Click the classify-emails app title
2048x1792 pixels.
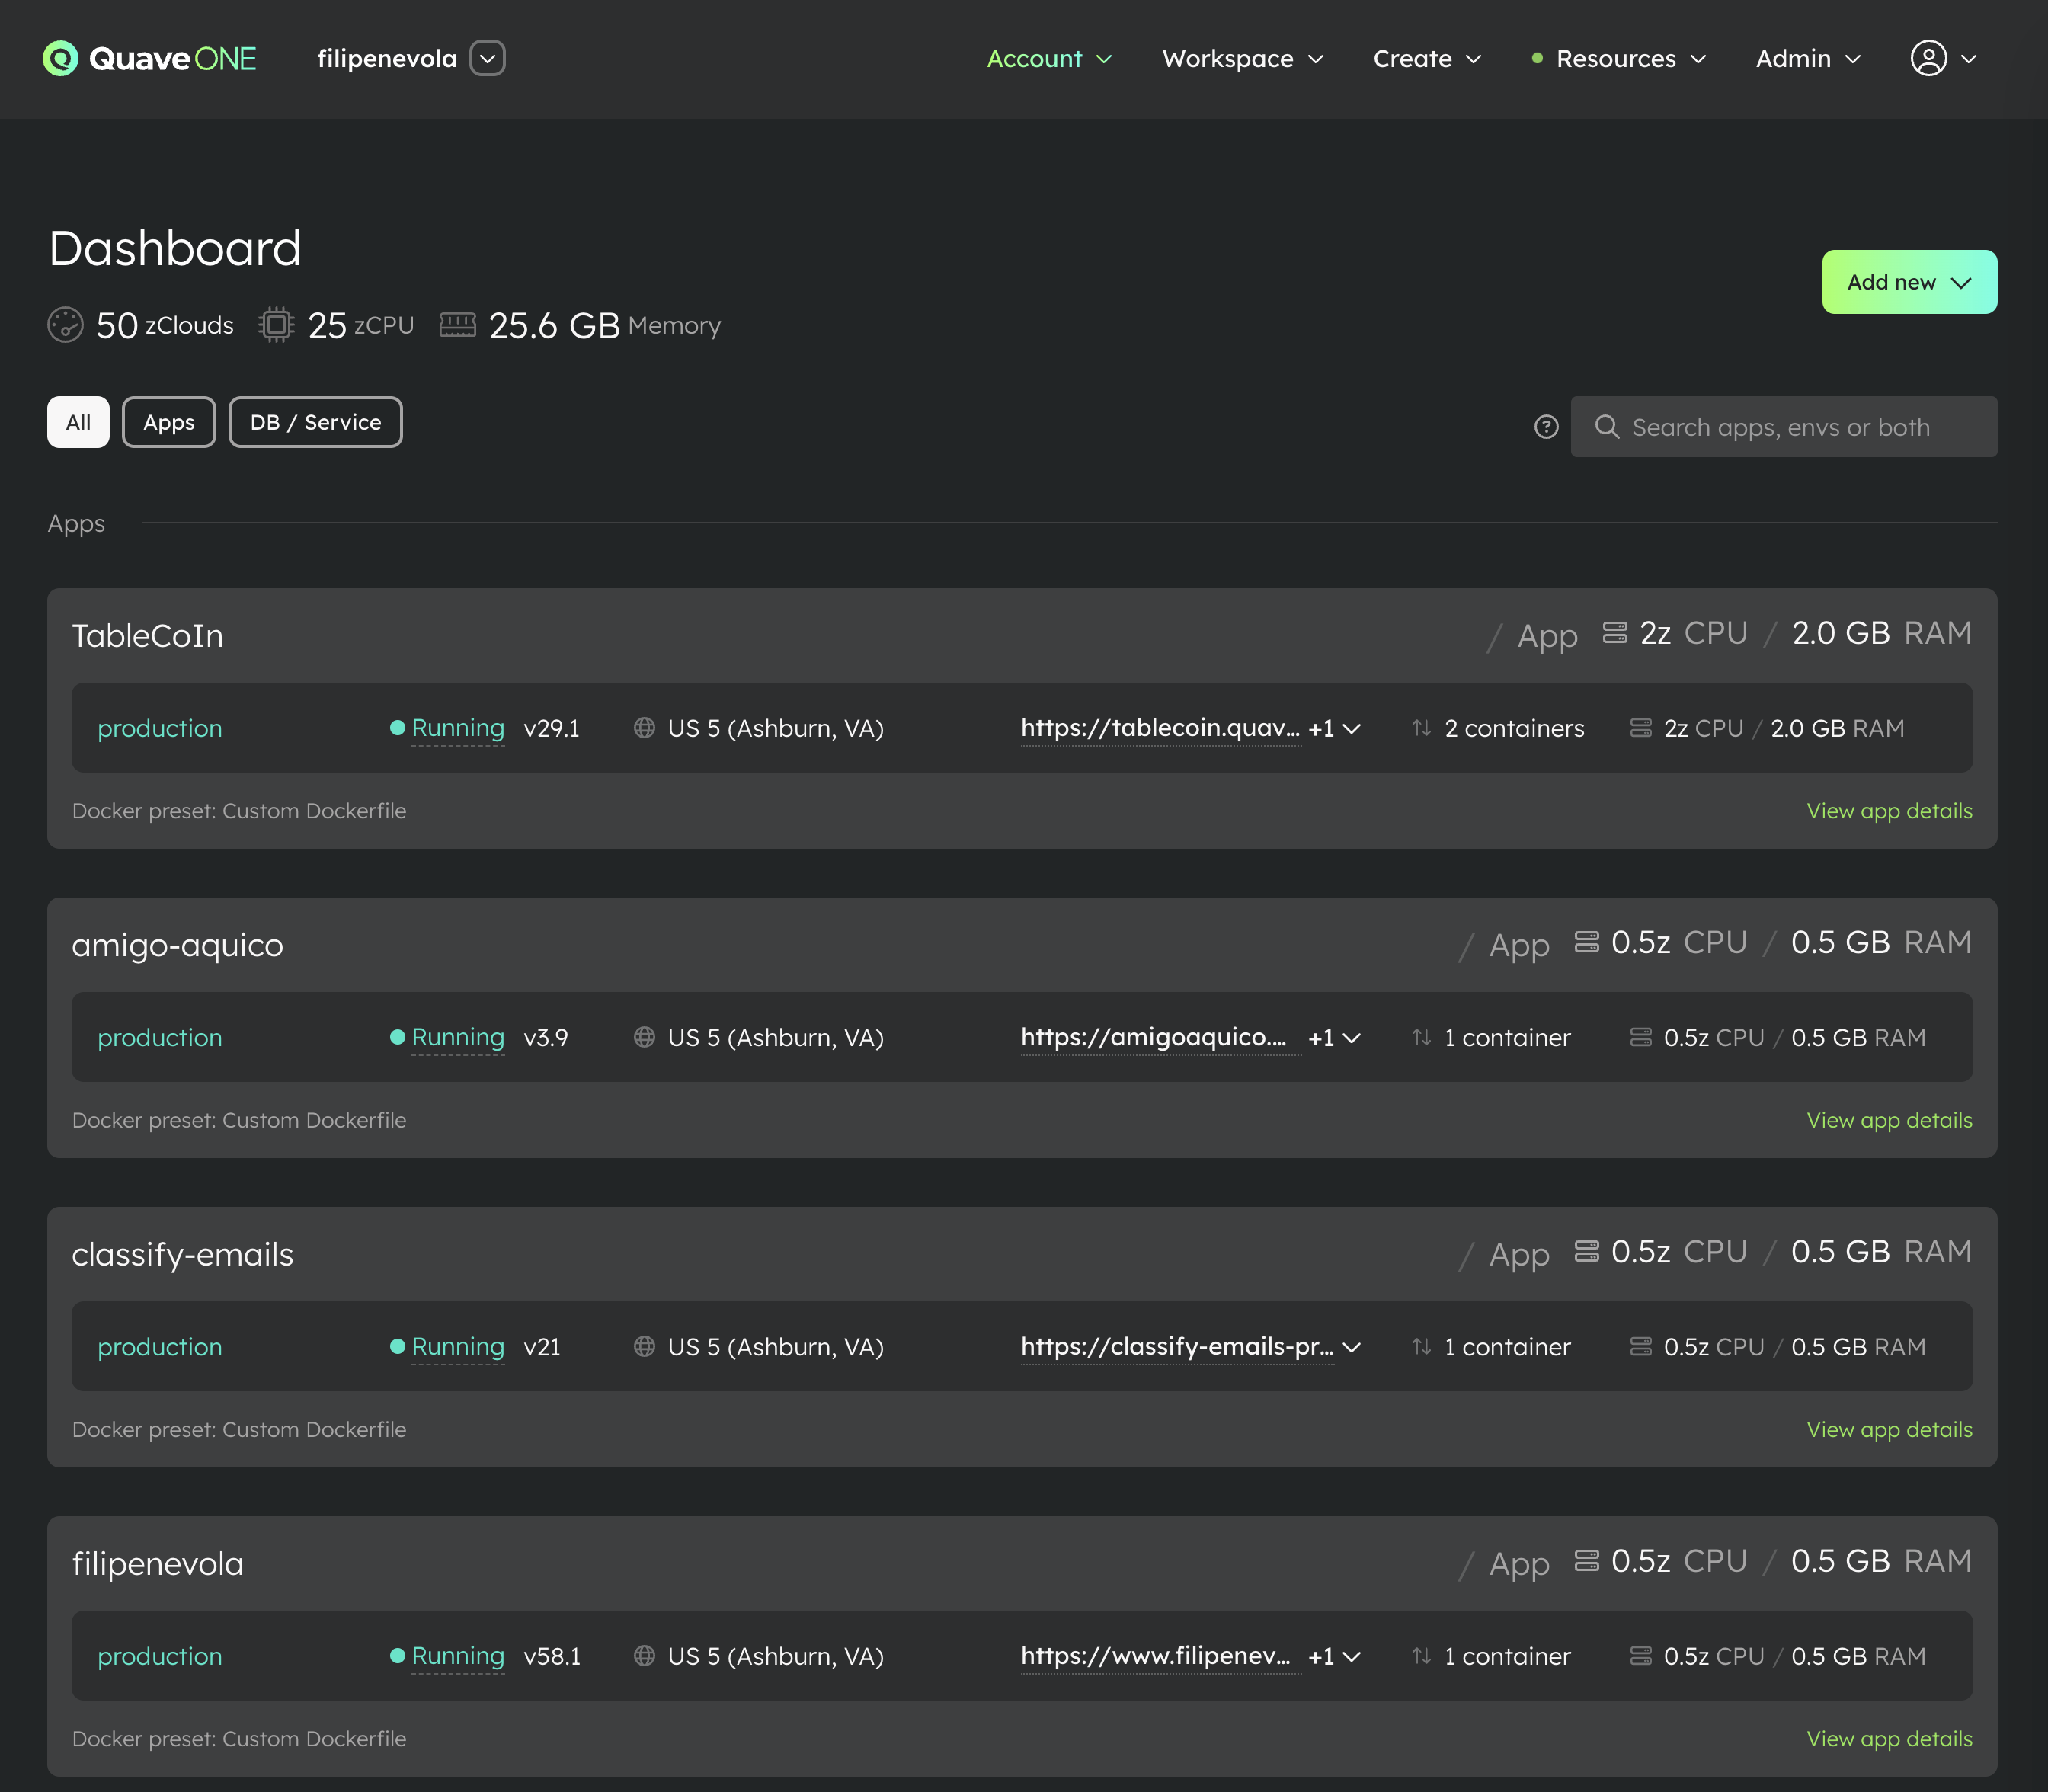(x=183, y=1254)
